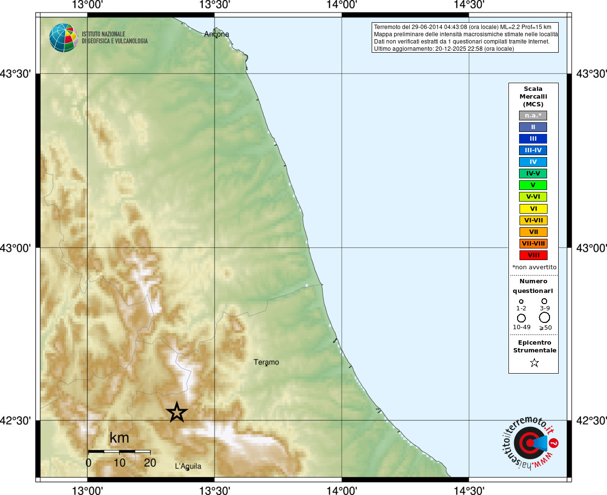
Task: Click the Epicentro Strumentale star legend symbol
Action: [534, 363]
